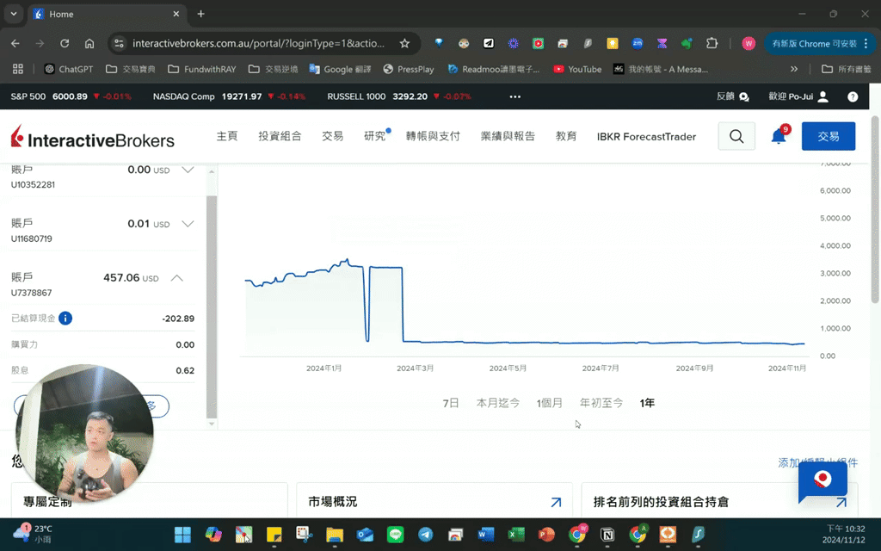Bookmark this page with star icon
Image resolution: width=881 pixels, height=551 pixels.
click(x=404, y=43)
